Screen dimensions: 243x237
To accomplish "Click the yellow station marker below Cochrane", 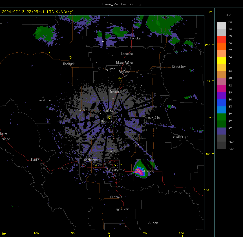I will pyautogui.click(x=96, y=166).
